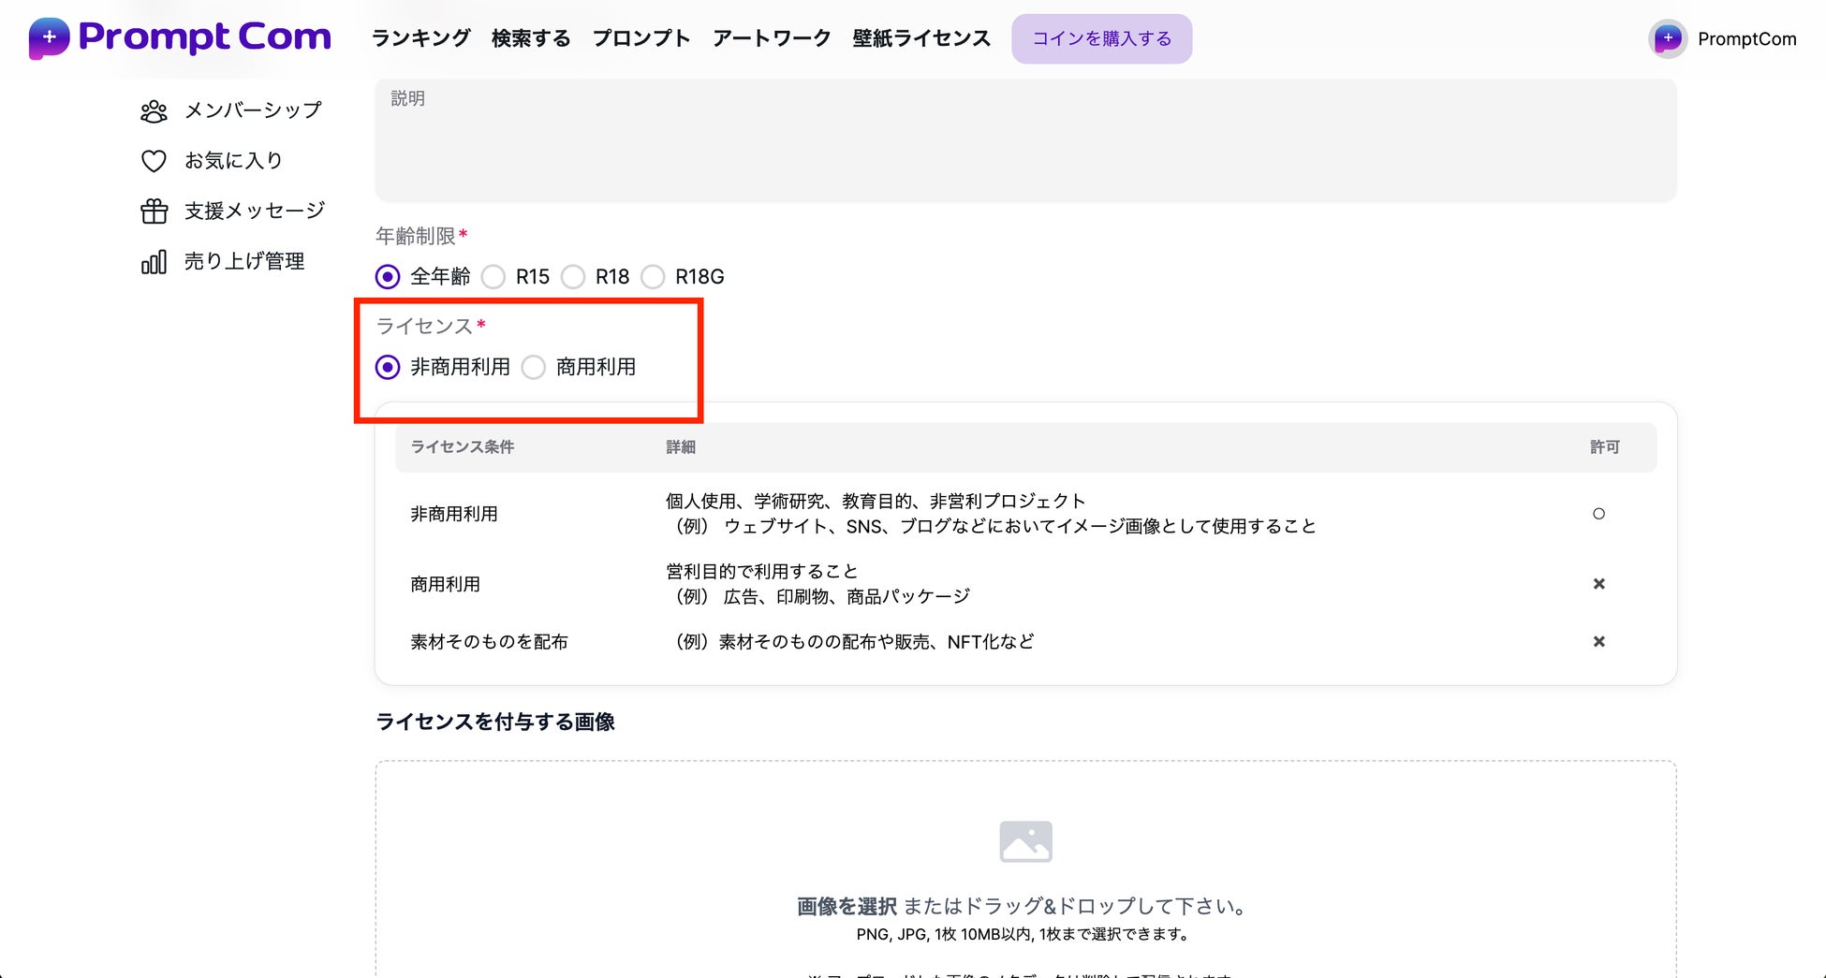Click the 画像を選択 upload link

click(847, 906)
